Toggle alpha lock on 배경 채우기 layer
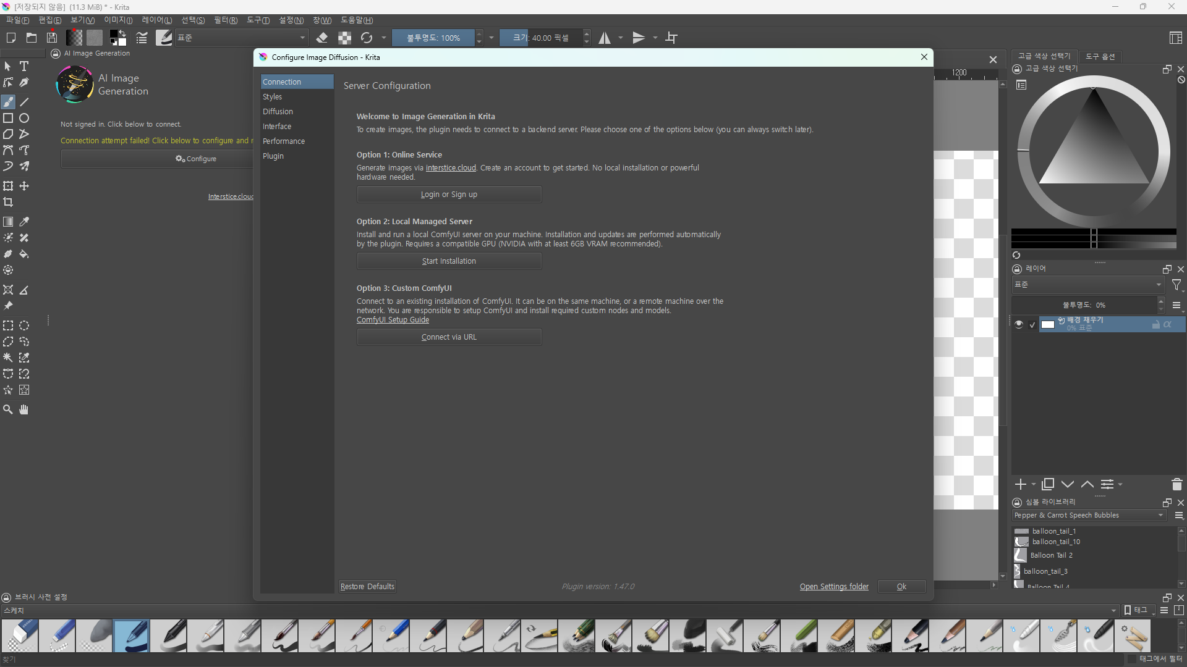This screenshot has height=667, width=1187. 1167,324
